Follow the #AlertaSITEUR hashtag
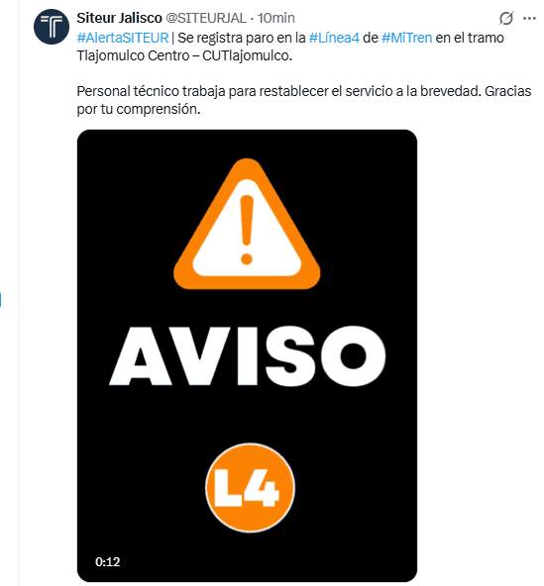The width and height of the screenshot is (544, 586). pos(123,38)
